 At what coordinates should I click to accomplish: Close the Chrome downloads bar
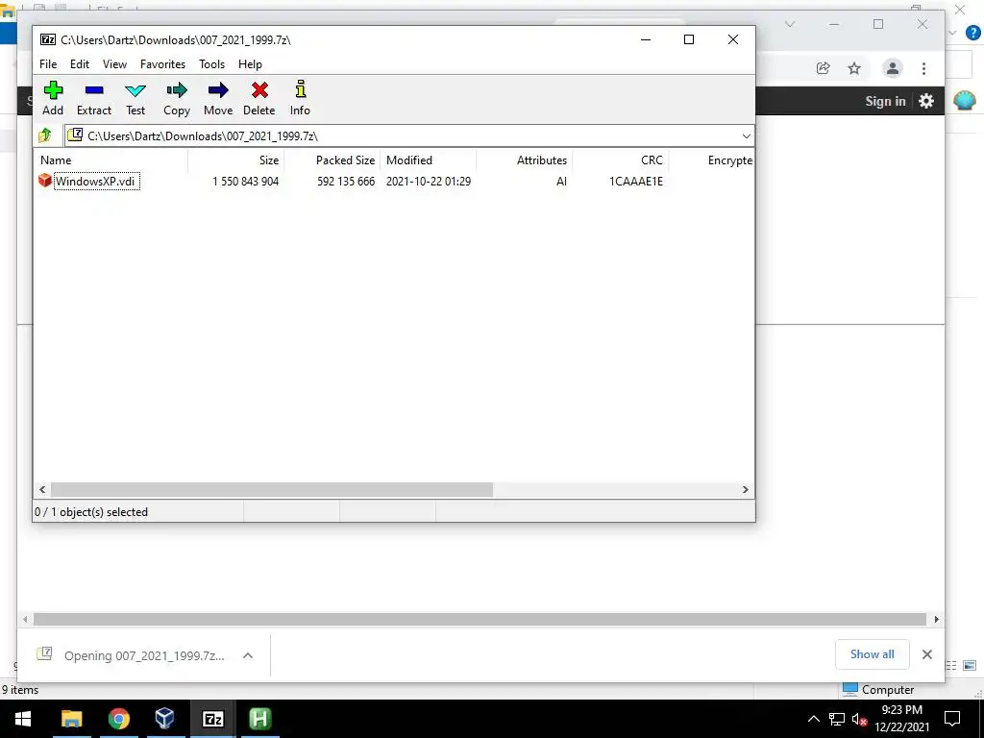point(927,653)
